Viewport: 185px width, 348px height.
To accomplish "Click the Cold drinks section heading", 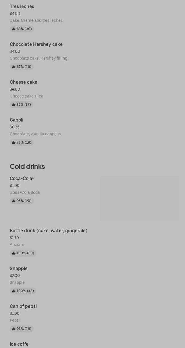I will 27,167.
